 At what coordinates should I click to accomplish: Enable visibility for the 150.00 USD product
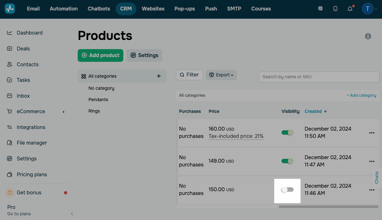click(288, 190)
